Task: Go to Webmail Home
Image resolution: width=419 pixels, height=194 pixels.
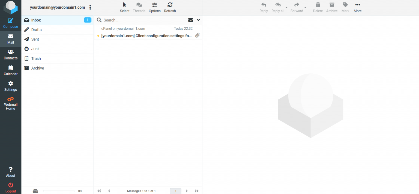Action: [10, 103]
